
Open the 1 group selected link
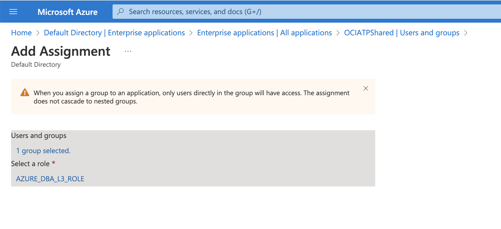(x=43, y=151)
